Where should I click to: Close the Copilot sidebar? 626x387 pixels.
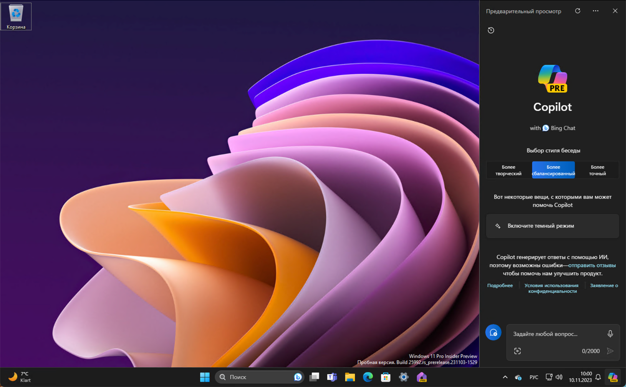[x=615, y=11]
